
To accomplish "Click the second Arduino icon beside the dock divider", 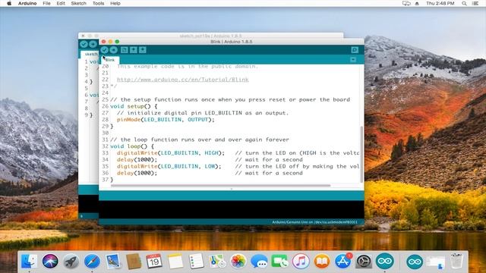I will tap(415, 262).
